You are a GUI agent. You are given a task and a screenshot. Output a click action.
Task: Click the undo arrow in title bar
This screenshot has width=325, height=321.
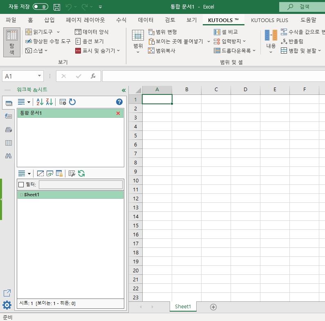coord(68,7)
